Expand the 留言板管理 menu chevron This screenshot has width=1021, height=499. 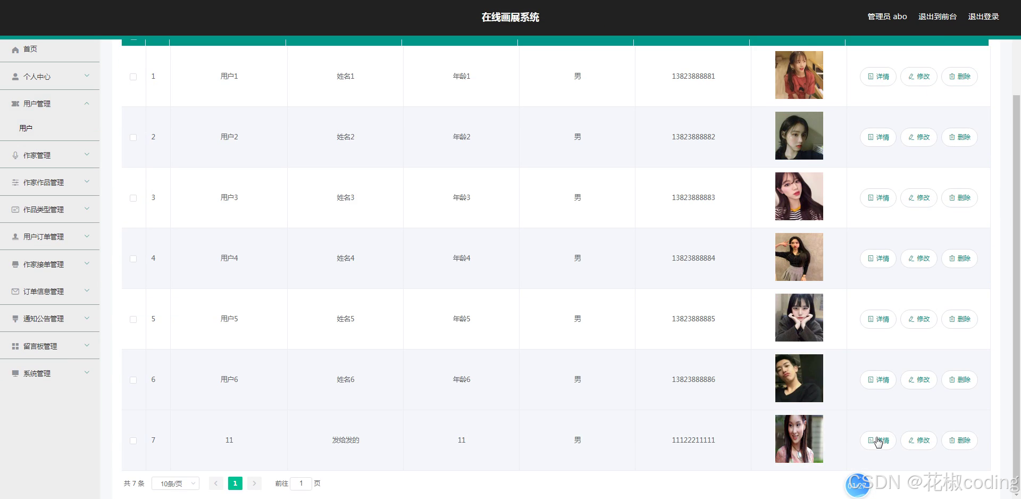click(x=87, y=346)
